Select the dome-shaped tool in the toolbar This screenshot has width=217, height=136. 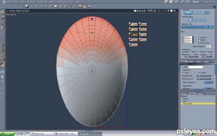[x=56, y=7]
